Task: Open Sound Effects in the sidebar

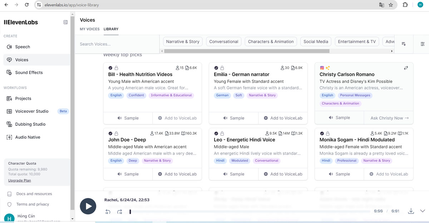Action: pyautogui.click(x=29, y=73)
